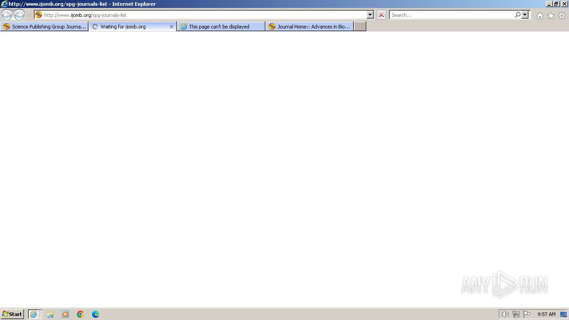Switch to This page can't be displayed tab
The width and height of the screenshot is (569, 320).
point(221,27)
